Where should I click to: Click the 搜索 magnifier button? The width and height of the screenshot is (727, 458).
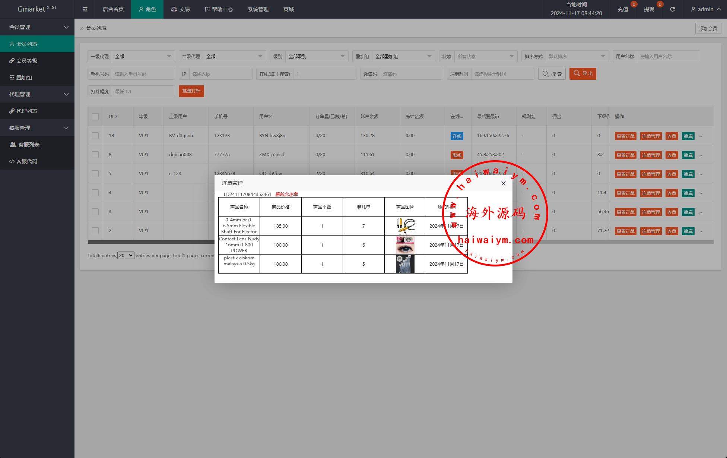coord(552,74)
